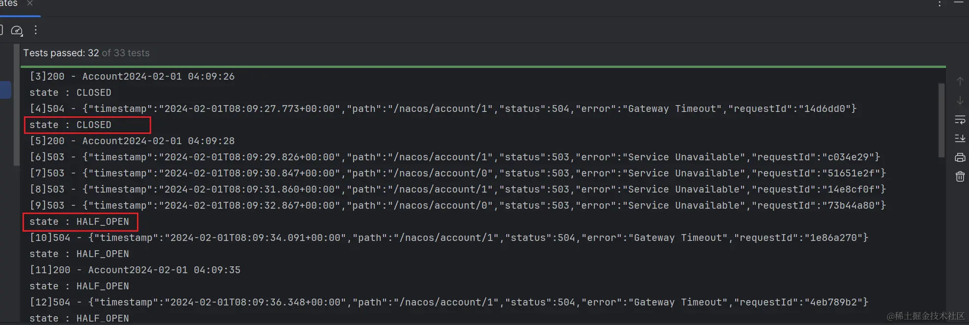Screen dimensions: 969x325
Task: Select the highlighted blue item in left tree
Action: (x=5, y=90)
